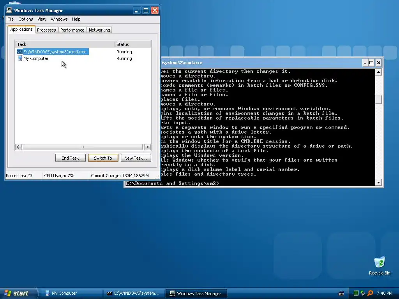This screenshot has width=399, height=299.
Task: Open the View menu in Task Manager
Action: point(42,19)
